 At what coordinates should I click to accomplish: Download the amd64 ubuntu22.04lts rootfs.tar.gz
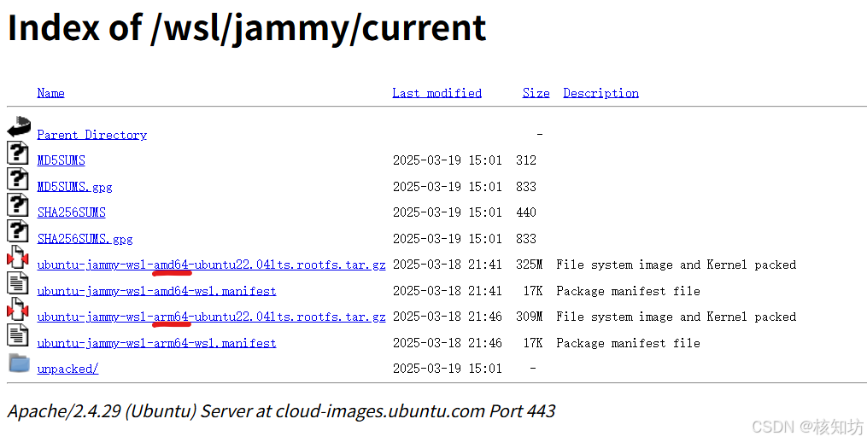pos(211,265)
